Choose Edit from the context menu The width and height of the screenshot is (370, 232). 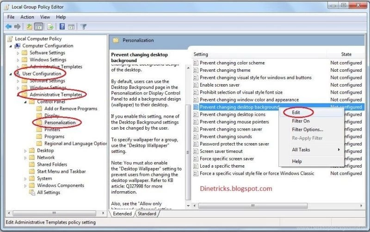pyautogui.click(x=311, y=113)
